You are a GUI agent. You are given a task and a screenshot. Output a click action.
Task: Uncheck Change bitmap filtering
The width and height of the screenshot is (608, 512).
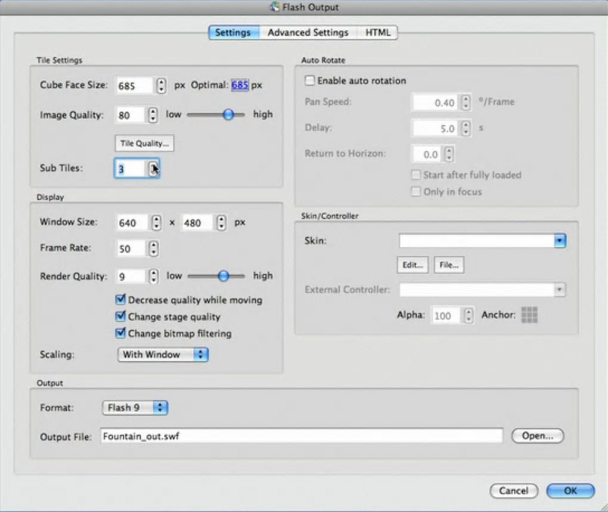coord(120,333)
